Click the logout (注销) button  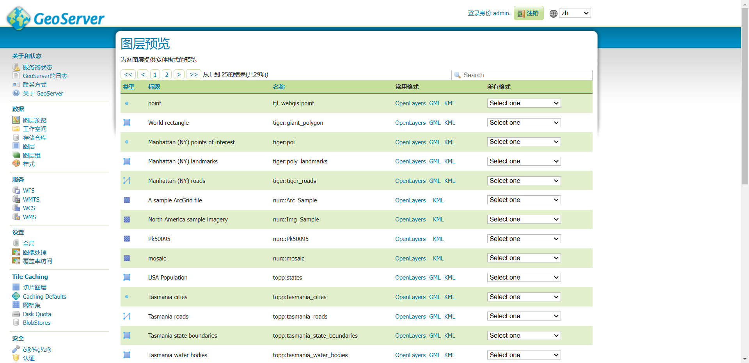pos(529,13)
